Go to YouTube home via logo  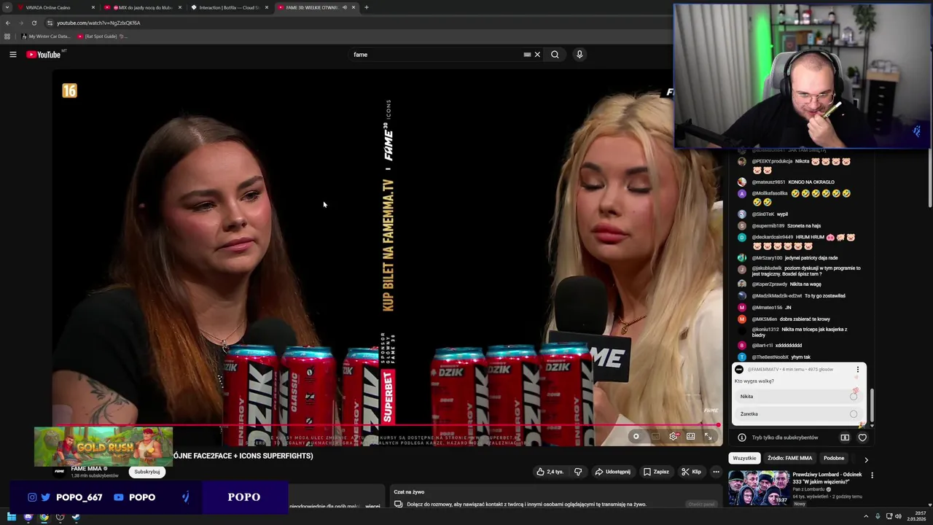(x=44, y=55)
